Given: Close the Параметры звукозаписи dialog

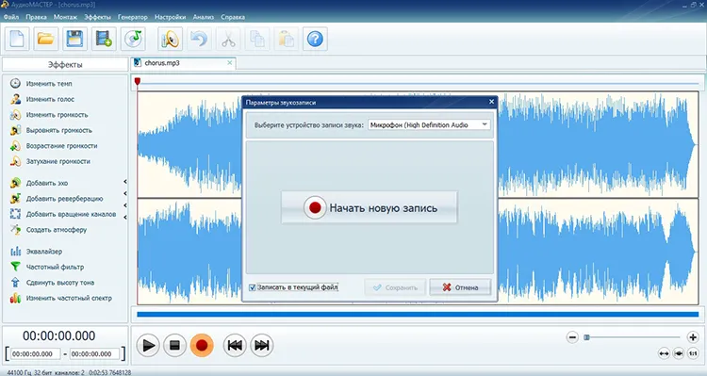Looking at the screenshot, I should click(x=491, y=102).
